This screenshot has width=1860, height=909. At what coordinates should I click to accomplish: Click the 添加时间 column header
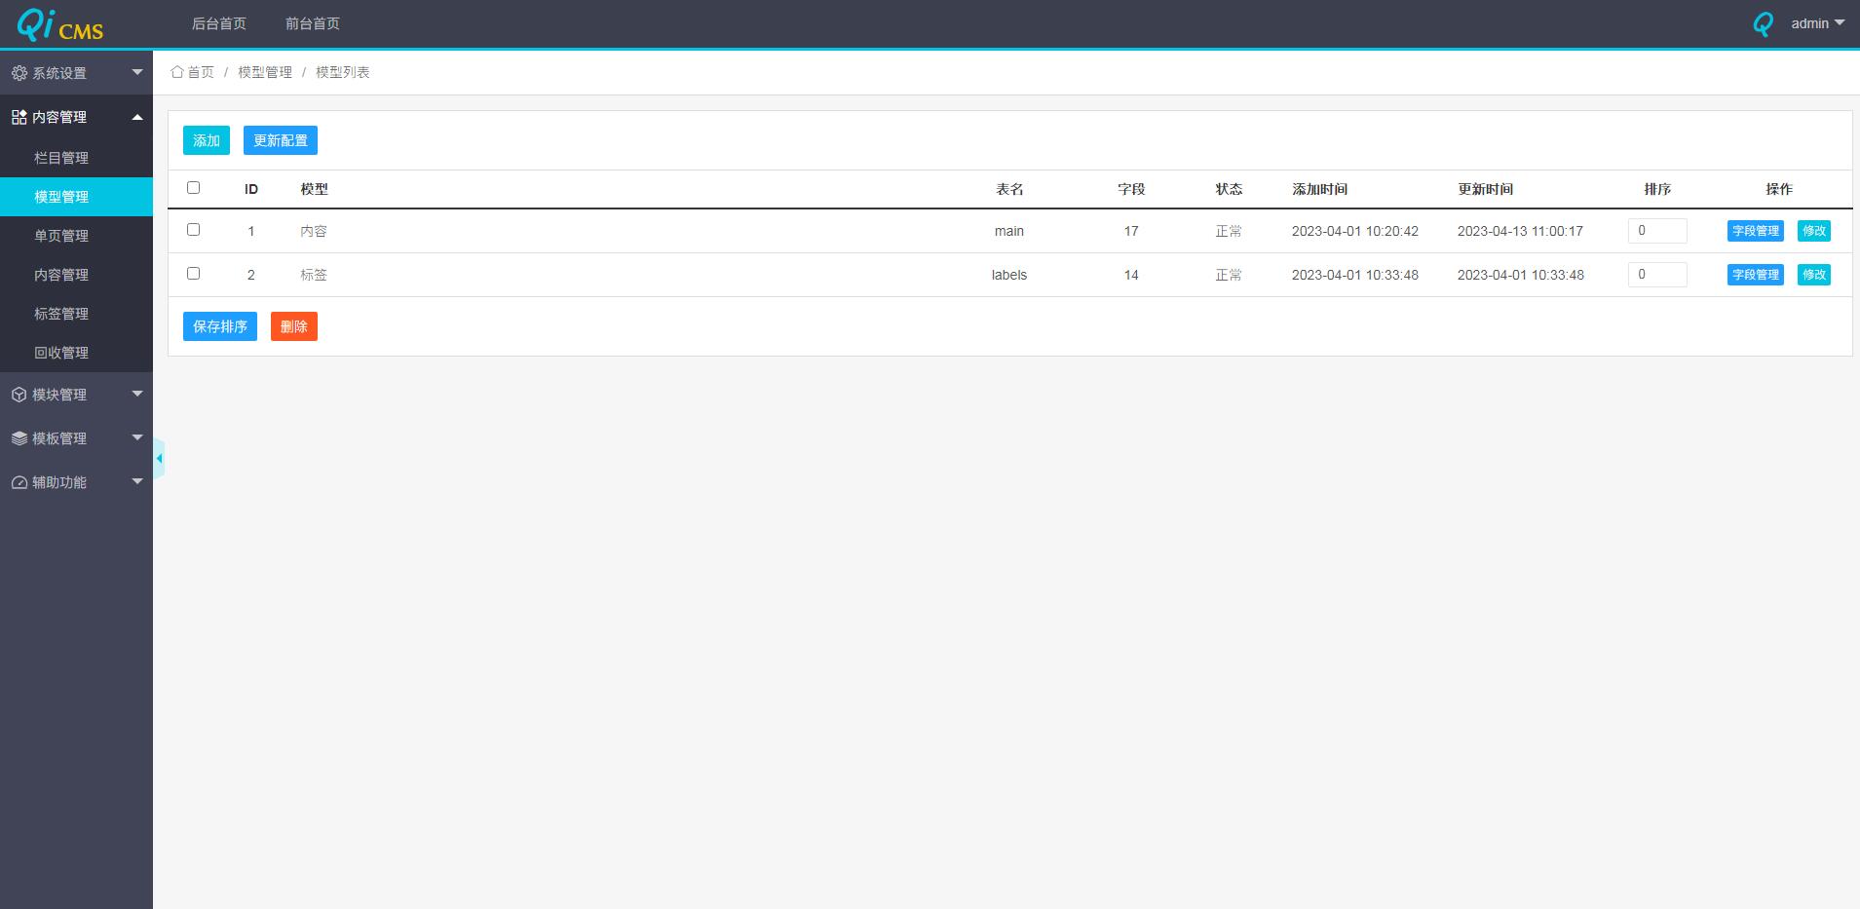1320,189
